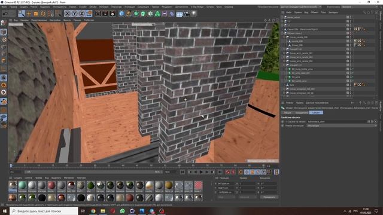Toggle the coordinate system icon
383x215 pixels.
[x=89, y=13]
